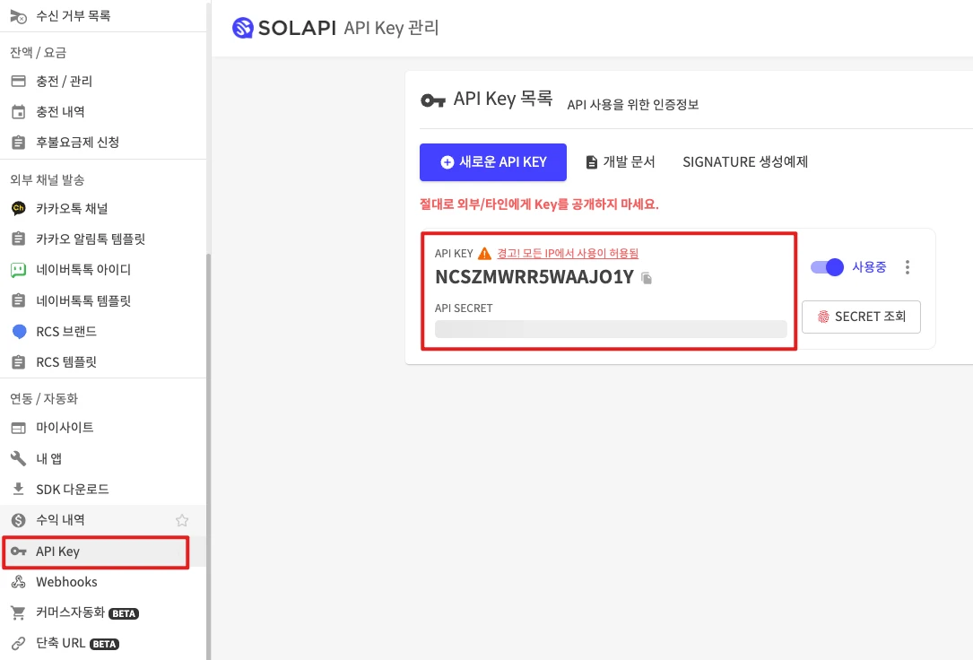Click the copy icon beside the API key
The height and width of the screenshot is (660, 973).
pos(647,279)
